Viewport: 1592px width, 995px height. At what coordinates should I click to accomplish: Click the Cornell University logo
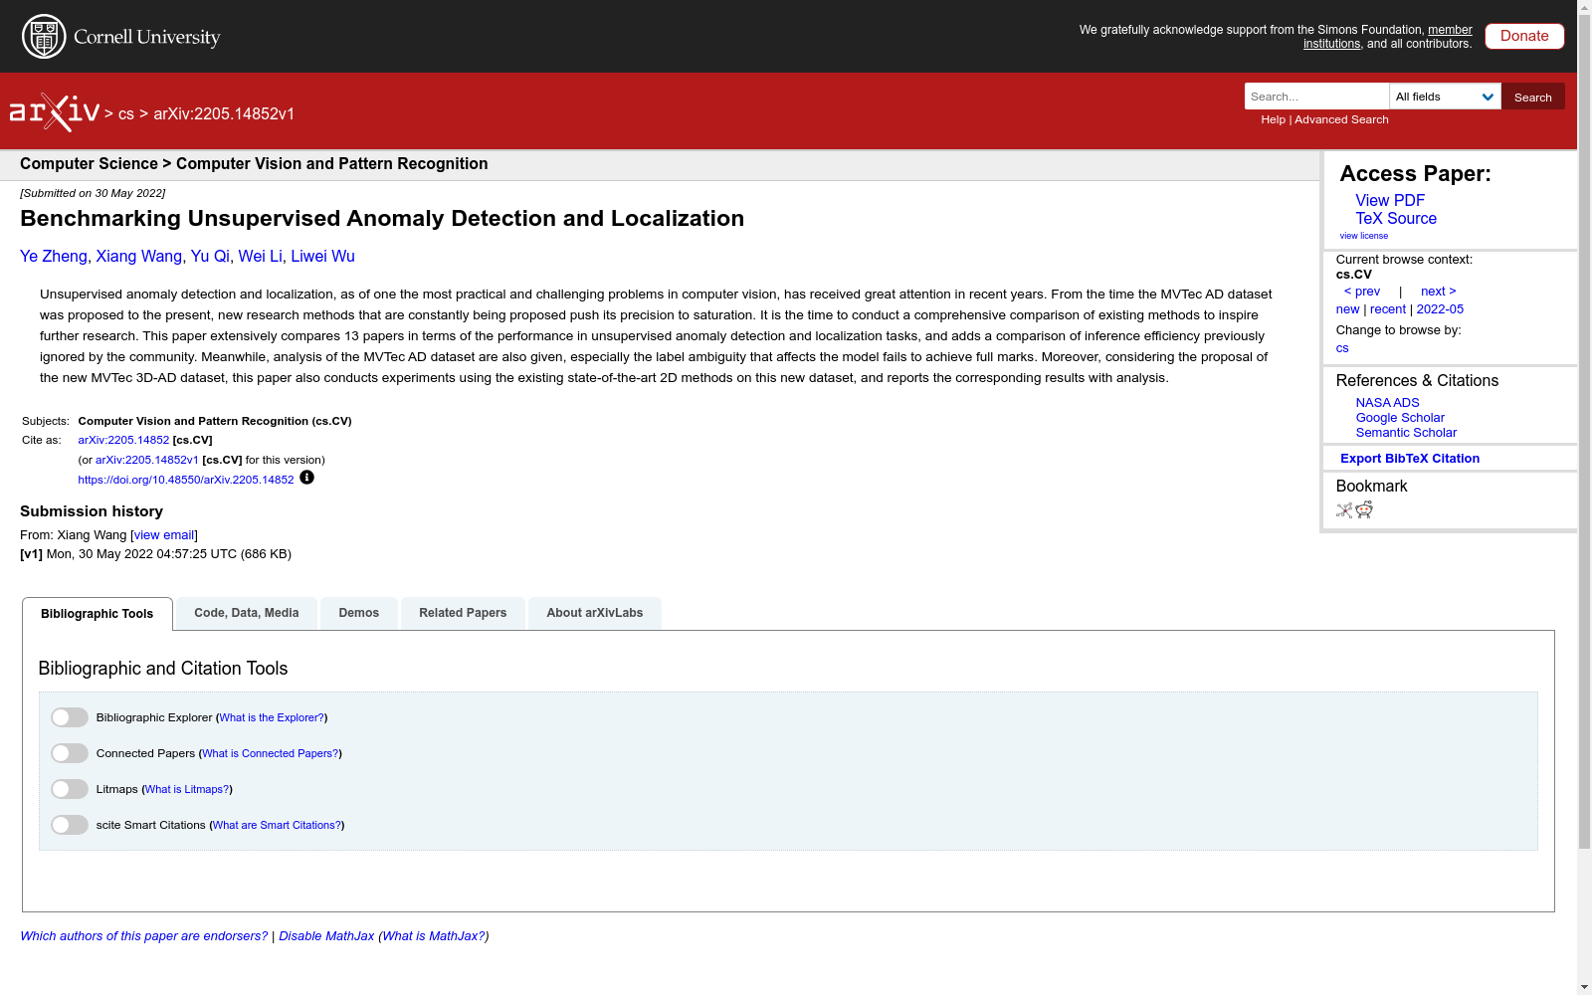click(x=121, y=37)
